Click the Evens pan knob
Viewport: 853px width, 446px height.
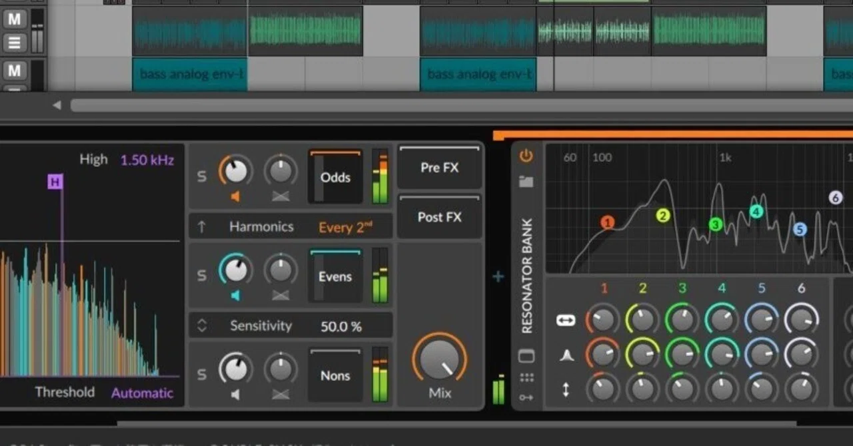281,270
